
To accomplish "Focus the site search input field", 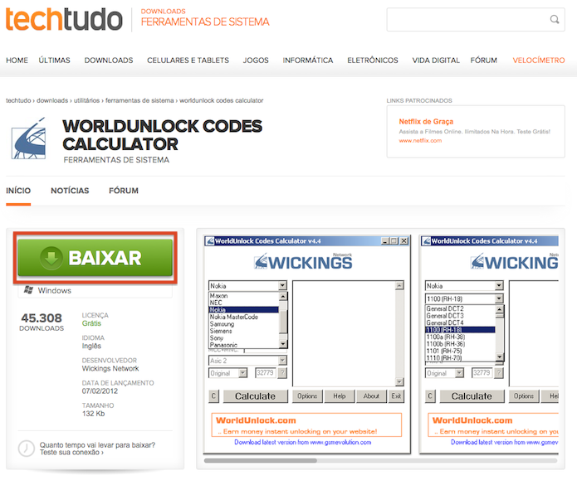I will click(x=476, y=19).
